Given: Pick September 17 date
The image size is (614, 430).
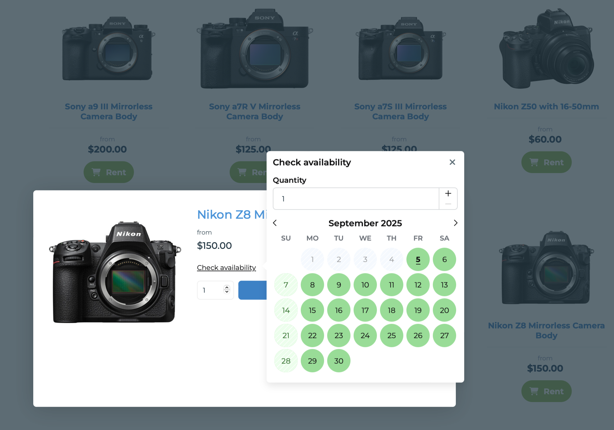Looking at the screenshot, I should [365, 310].
